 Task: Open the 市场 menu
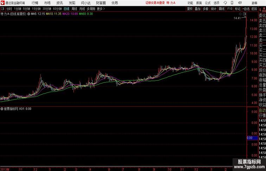click(47, 3)
